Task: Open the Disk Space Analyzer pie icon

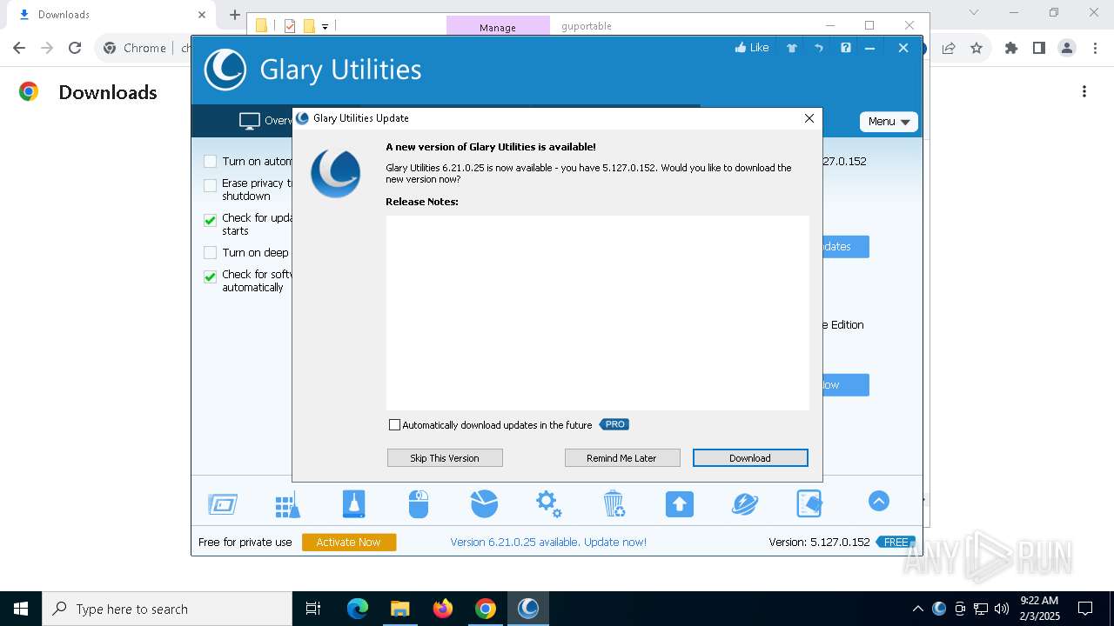Action: tap(484, 503)
